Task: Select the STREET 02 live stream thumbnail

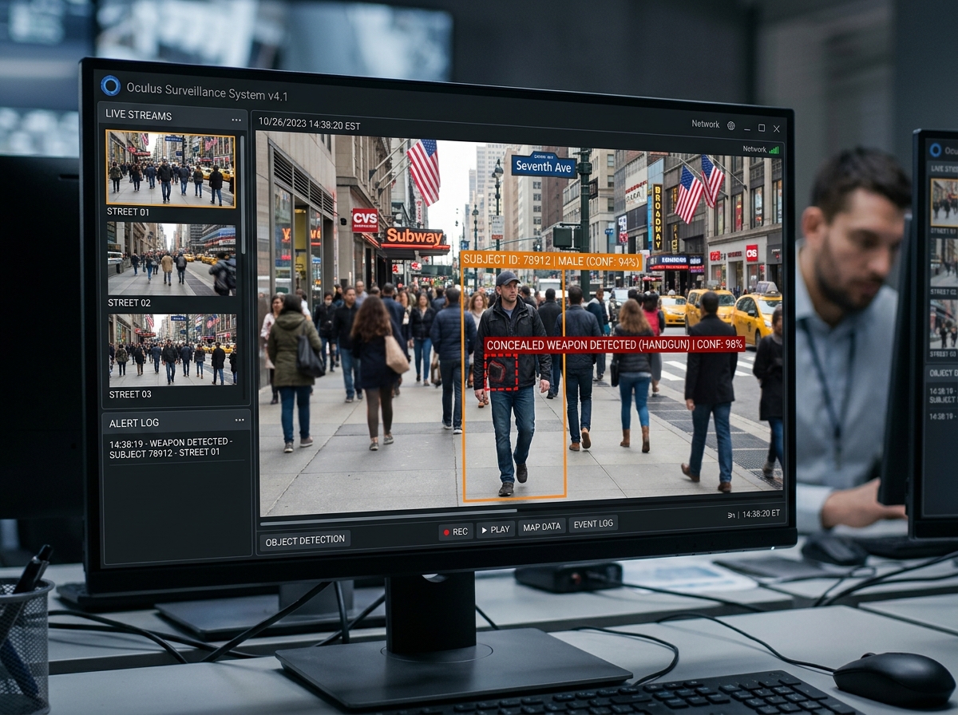Action: (172, 259)
